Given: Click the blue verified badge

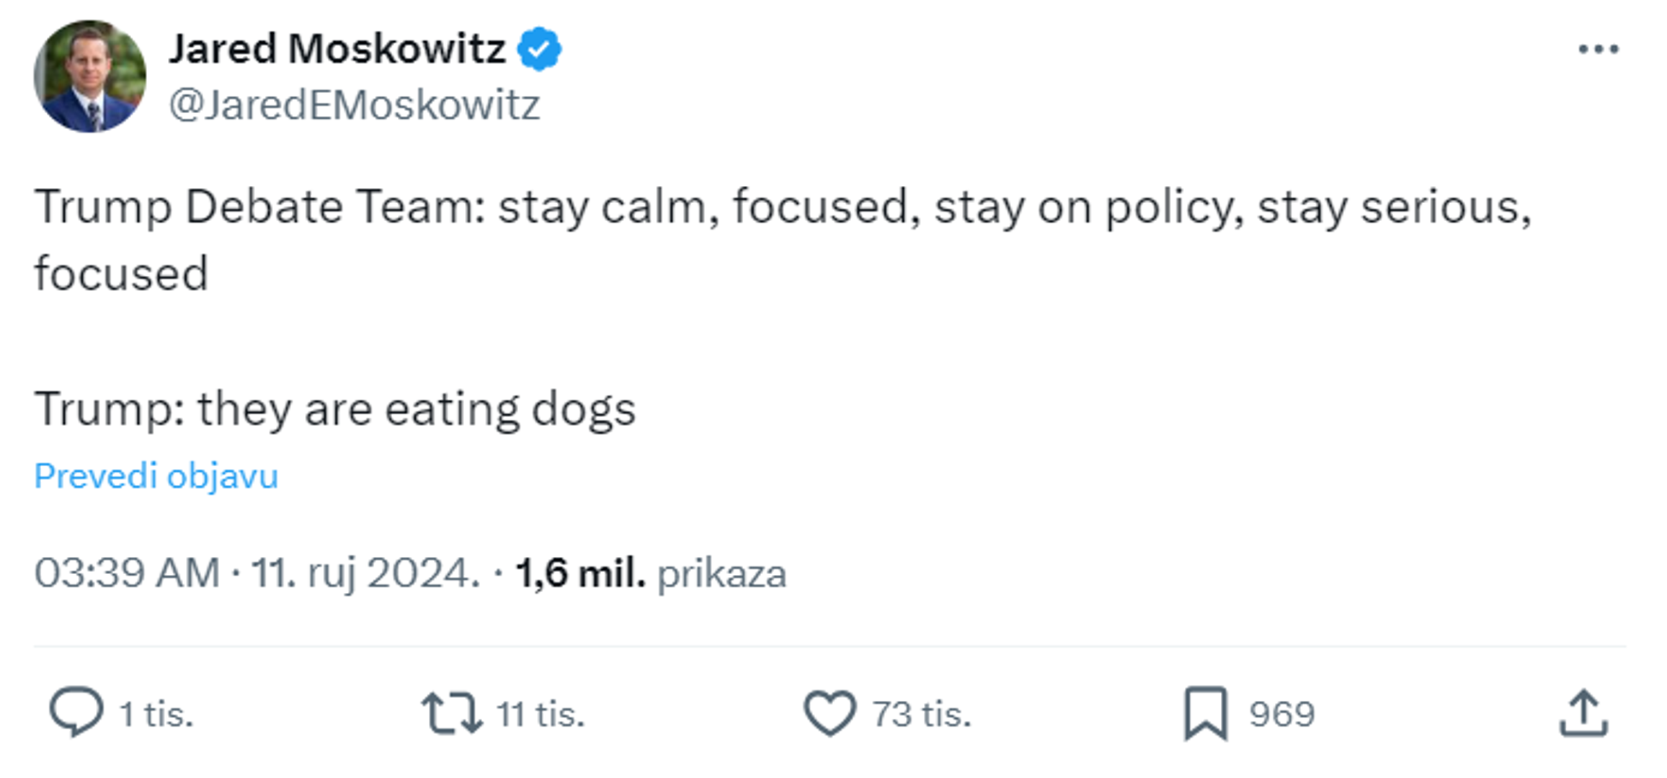Looking at the screenshot, I should 540,49.
